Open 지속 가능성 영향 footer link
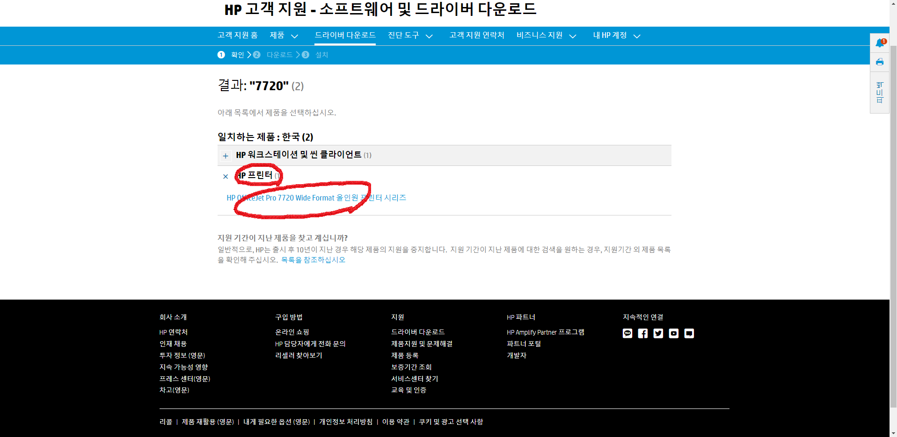The image size is (897, 437). click(183, 367)
